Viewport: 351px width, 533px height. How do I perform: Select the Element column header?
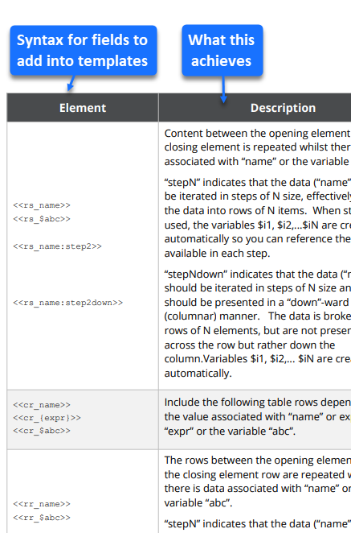tap(83, 108)
